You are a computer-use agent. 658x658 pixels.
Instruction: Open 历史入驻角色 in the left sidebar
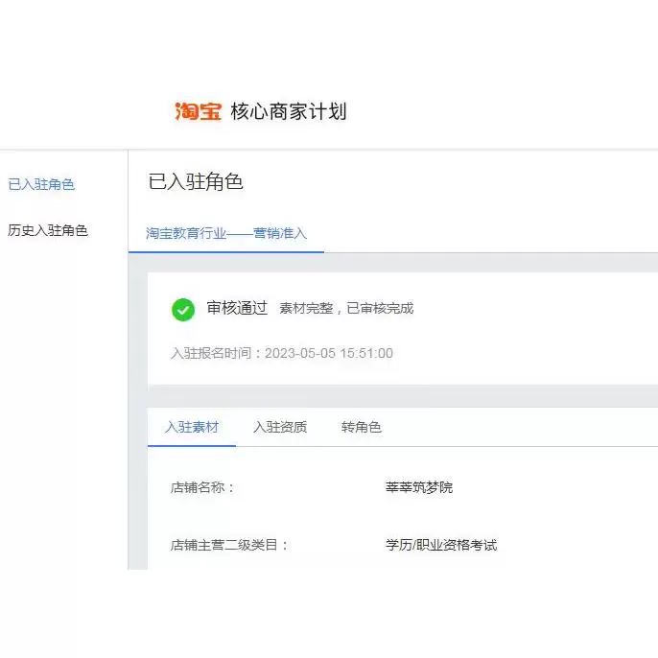(x=48, y=230)
